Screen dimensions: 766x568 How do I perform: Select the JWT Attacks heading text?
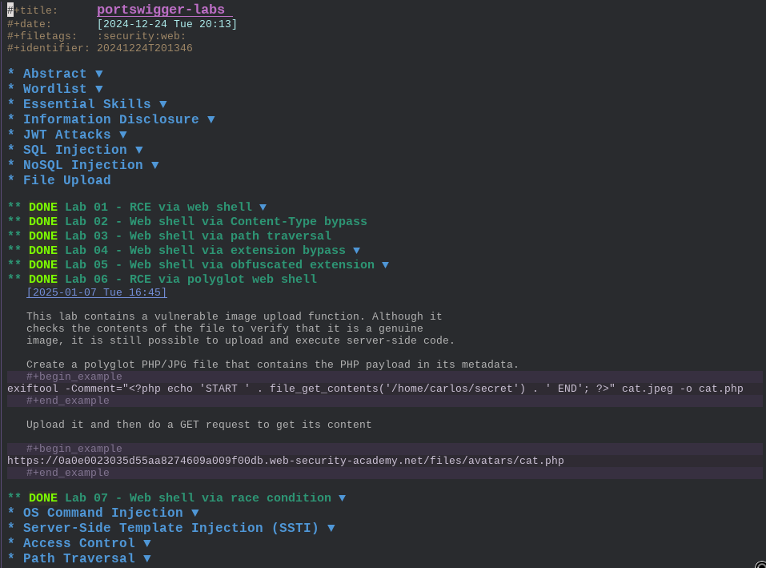click(67, 135)
